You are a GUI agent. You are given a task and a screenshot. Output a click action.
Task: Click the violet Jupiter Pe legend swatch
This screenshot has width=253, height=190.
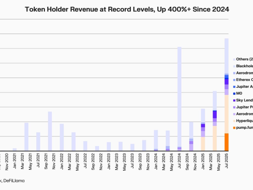point(234,107)
